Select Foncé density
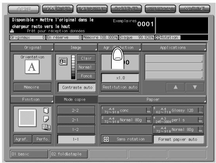This screenshot has height=163, width=216. tap(86, 76)
